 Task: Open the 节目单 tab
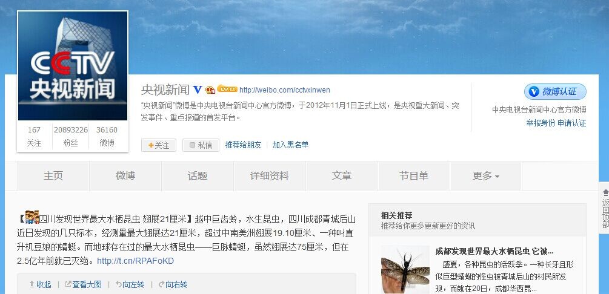point(413,176)
